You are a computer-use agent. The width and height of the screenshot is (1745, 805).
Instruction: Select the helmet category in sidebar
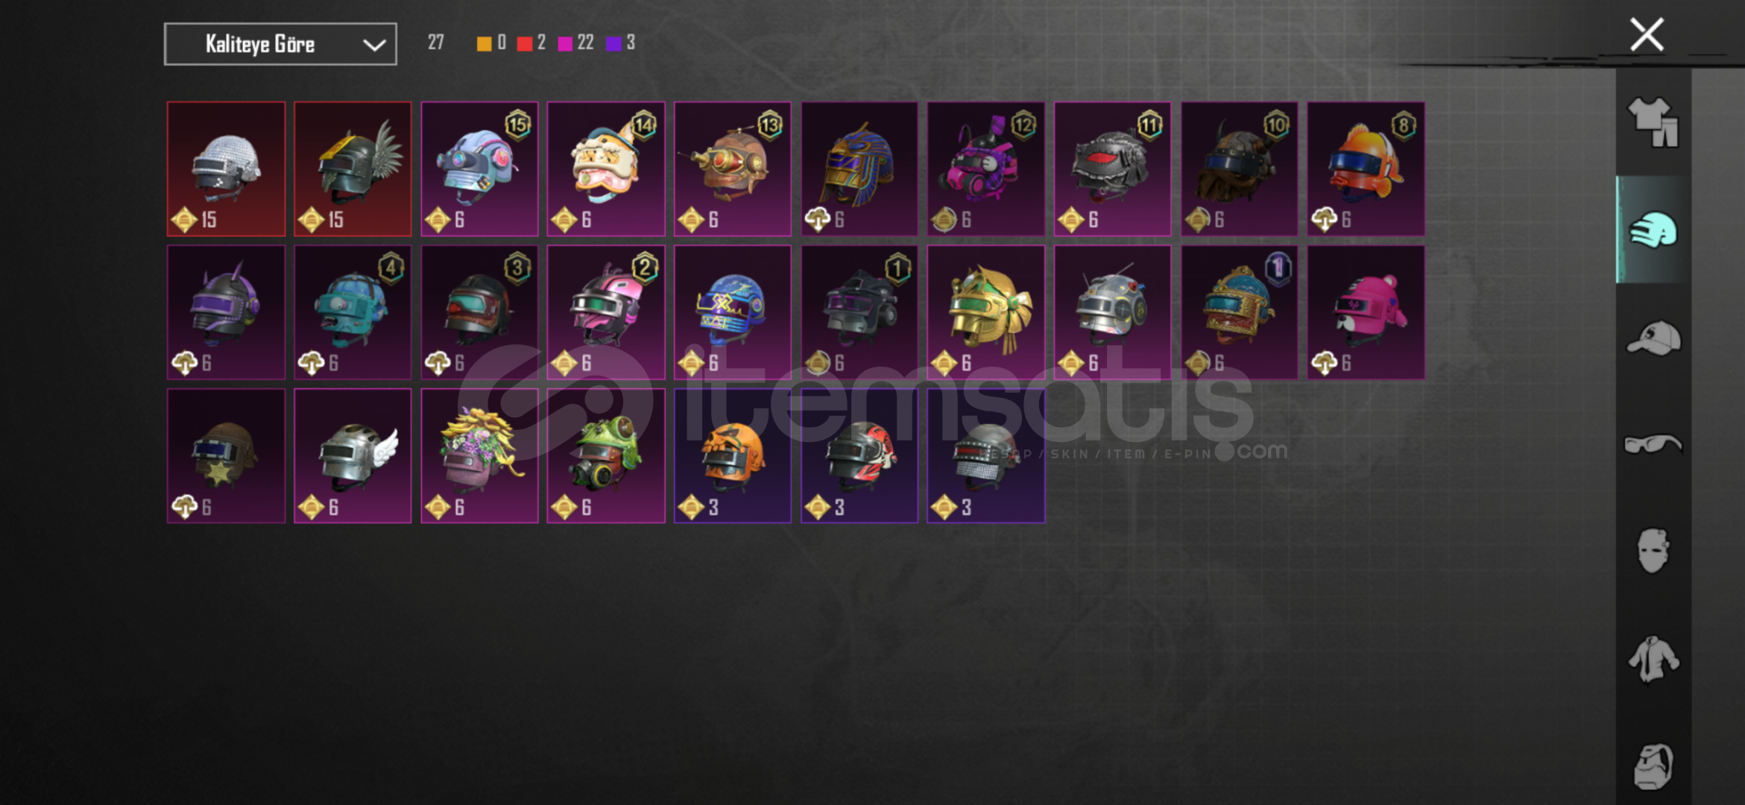1653,230
